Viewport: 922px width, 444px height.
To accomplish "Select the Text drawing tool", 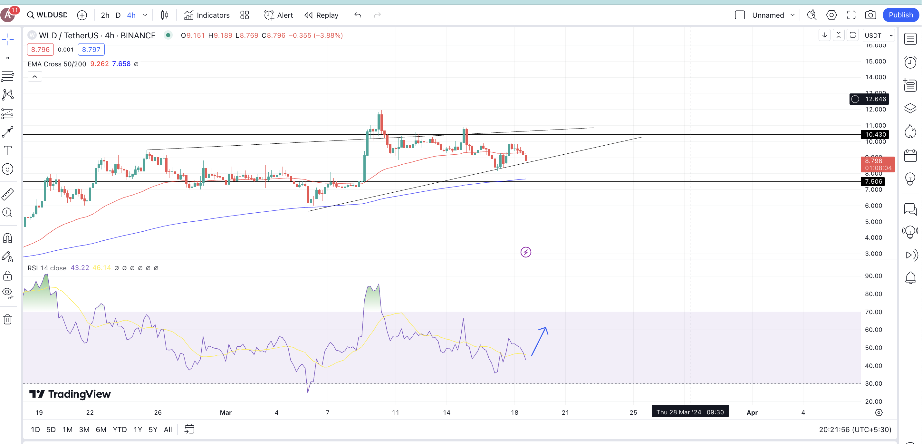I will [x=7, y=150].
